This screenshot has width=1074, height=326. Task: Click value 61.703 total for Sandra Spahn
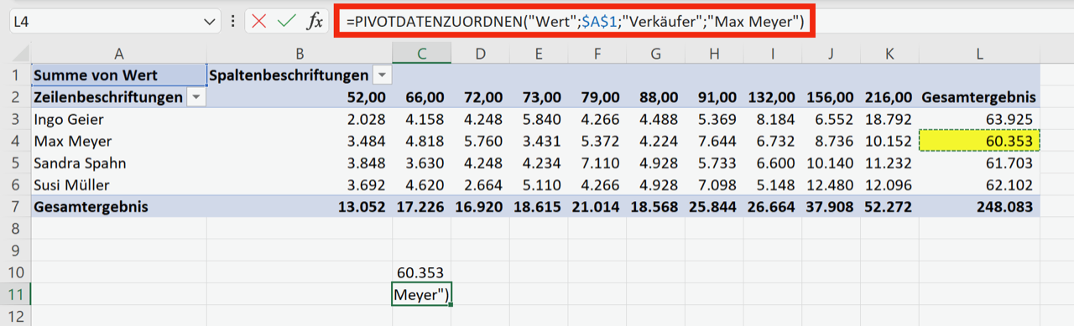click(x=1009, y=163)
